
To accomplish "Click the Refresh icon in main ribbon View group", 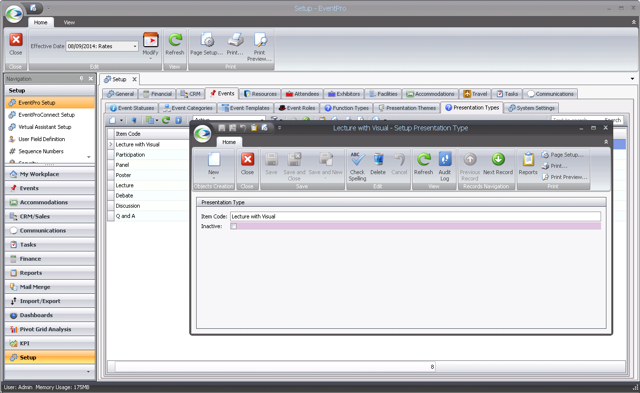I will coord(175,40).
